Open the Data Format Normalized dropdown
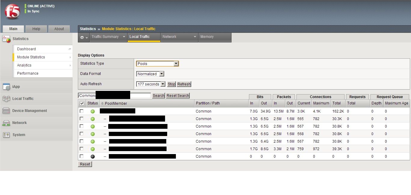 click(150, 74)
